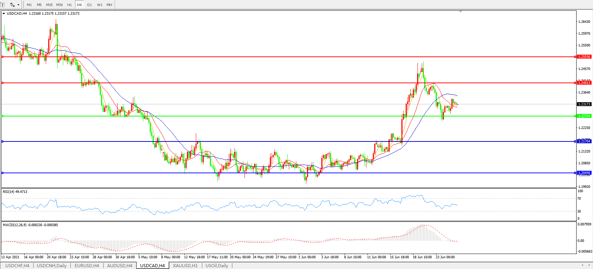Screen dimensions: 593x269
Task: Click the 1.25036 red price level label
Action: [x=584, y=57]
